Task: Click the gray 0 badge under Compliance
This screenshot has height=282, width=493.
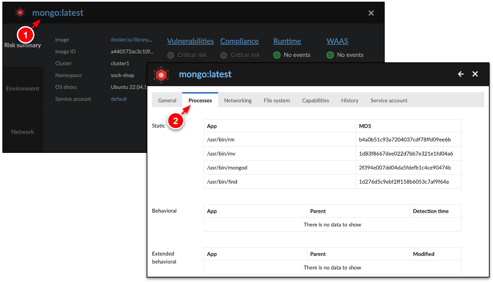Action: (x=224, y=55)
